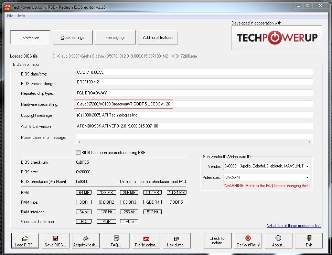Select the 256 MB RAM indicator
Viewport: 332px width, 255px height.
pos(129,192)
